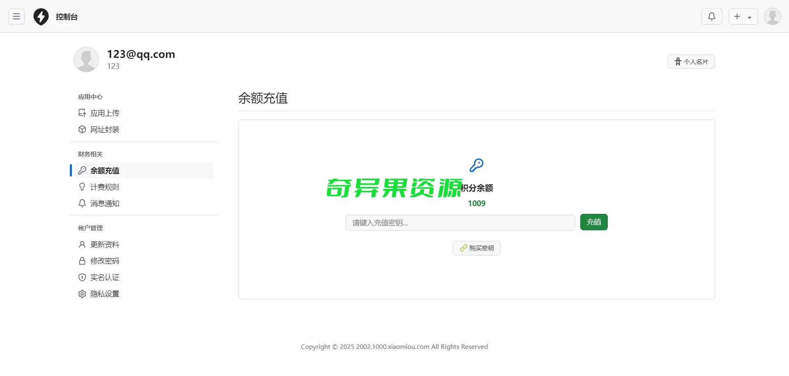Open 个人名片 personal card view
Image resolution: width=789 pixels, height=376 pixels.
pos(691,61)
